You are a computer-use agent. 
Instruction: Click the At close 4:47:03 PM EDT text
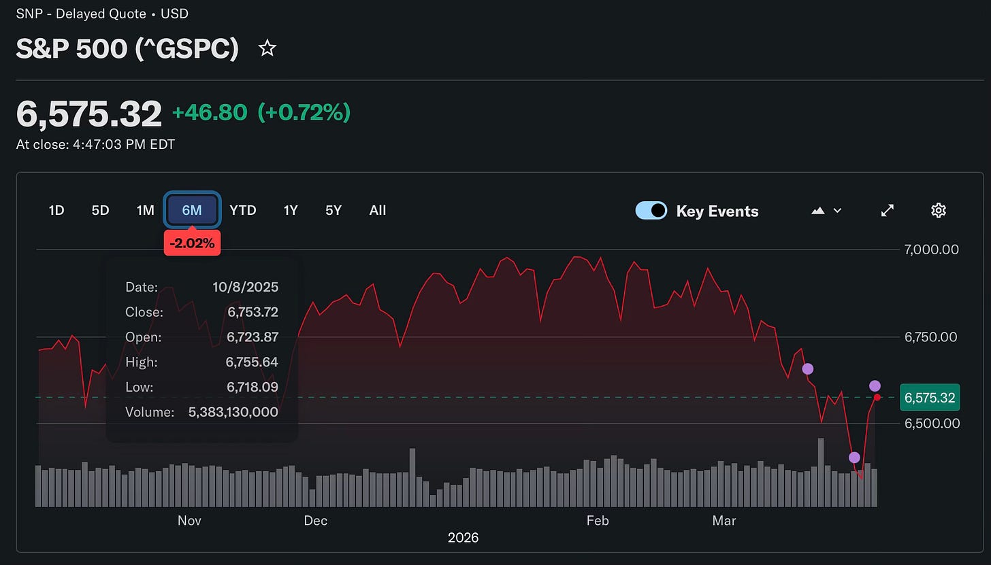click(x=95, y=144)
